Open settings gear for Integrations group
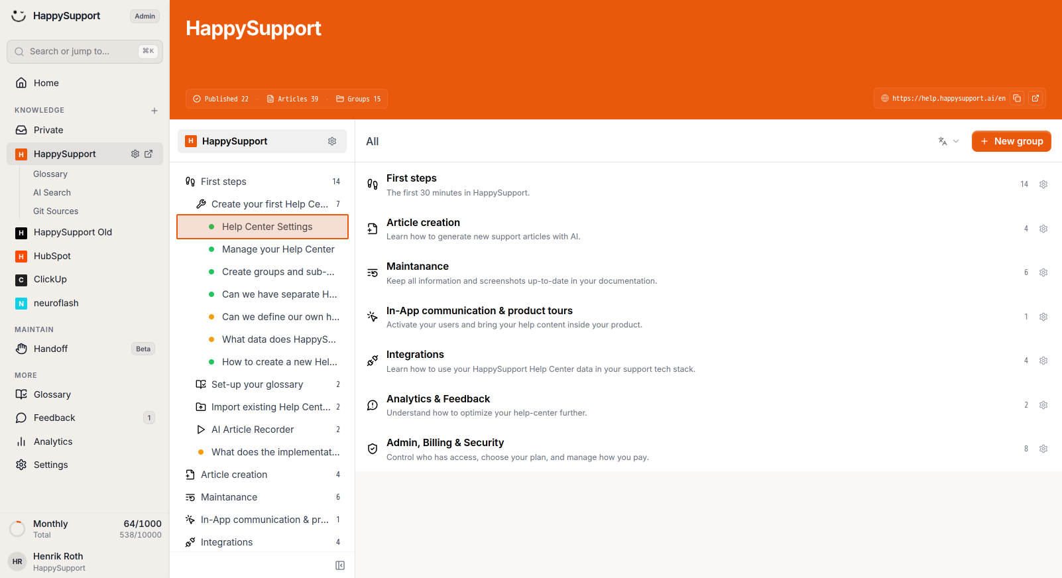This screenshot has height=578, width=1062. (x=1043, y=361)
